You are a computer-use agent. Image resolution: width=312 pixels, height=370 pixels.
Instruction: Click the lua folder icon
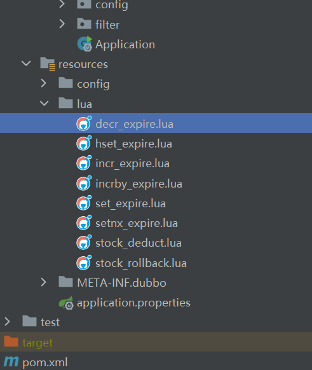pos(66,103)
